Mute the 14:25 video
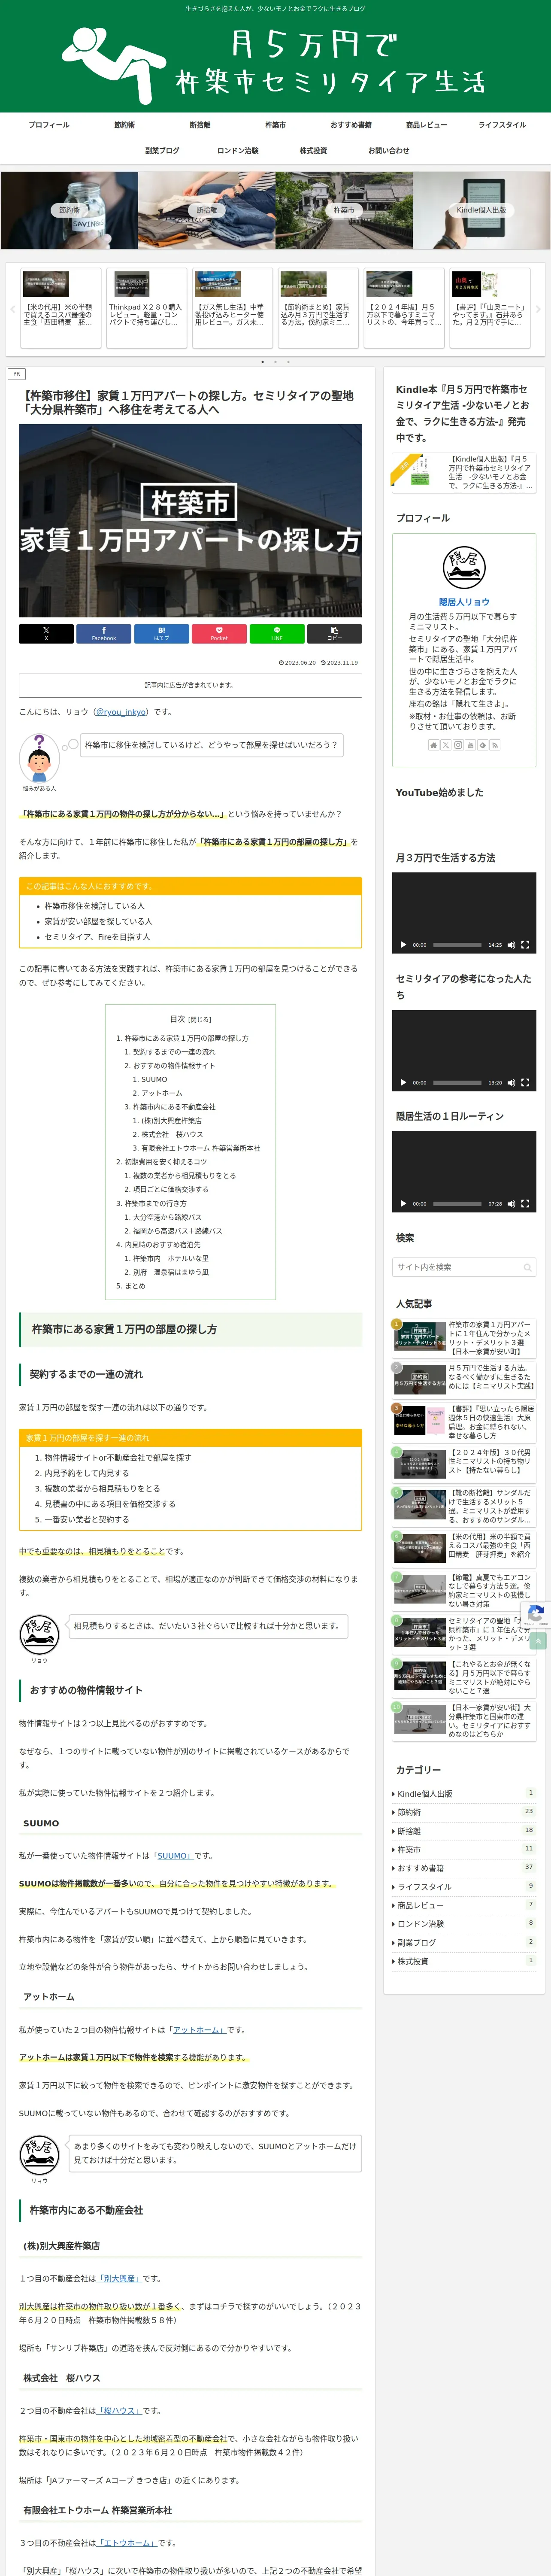The image size is (551, 2576). (x=511, y=944)
